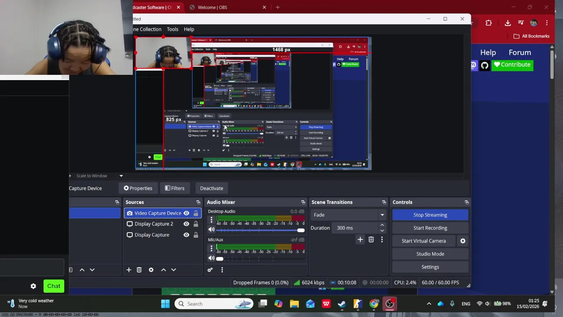
Task: Move the selected source down
Action: point(173,270)
